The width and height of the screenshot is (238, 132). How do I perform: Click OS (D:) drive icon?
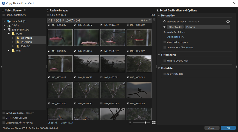point(9,26)
